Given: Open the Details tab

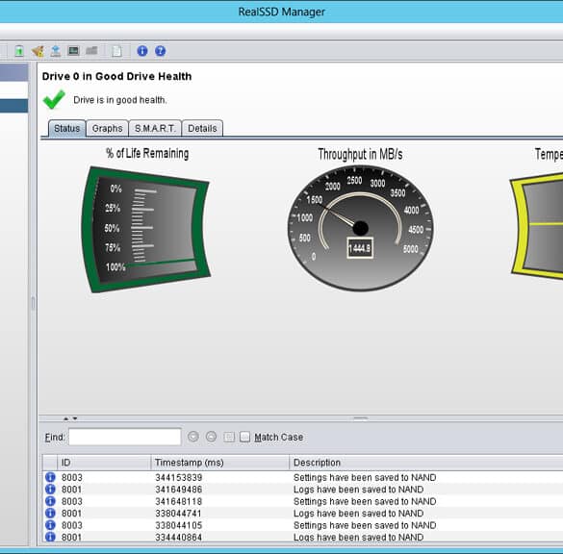Looking at the screenshot, I should click(x=202, y=129).
